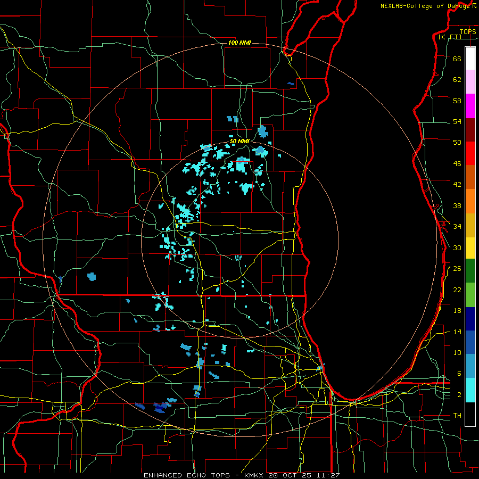The image size is (479, 479).
Task: Click the "KMKX" station identifier
Action: click(x=255, y=475)
